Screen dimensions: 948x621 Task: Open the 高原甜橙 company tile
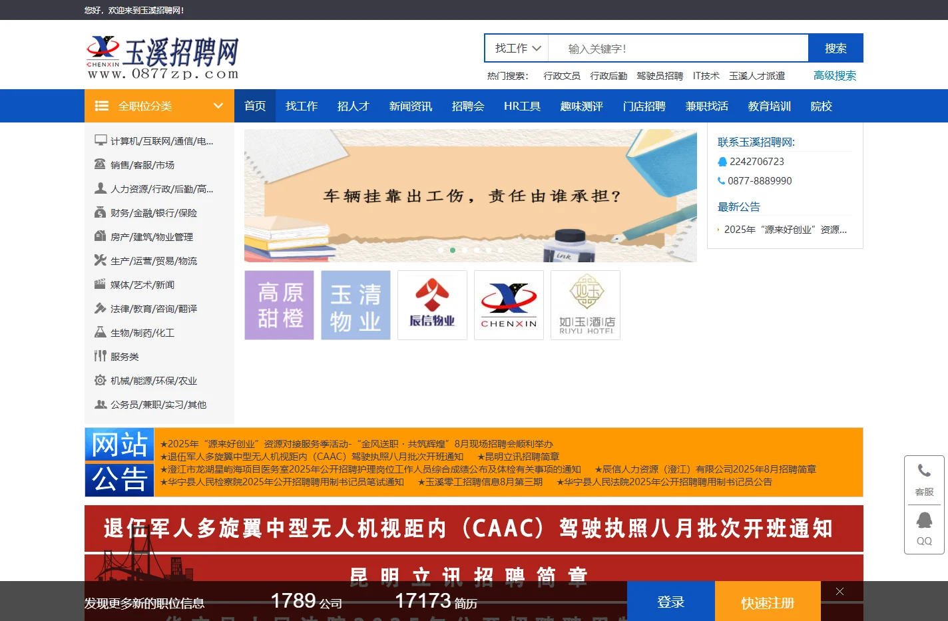click(x=279, y=306)
